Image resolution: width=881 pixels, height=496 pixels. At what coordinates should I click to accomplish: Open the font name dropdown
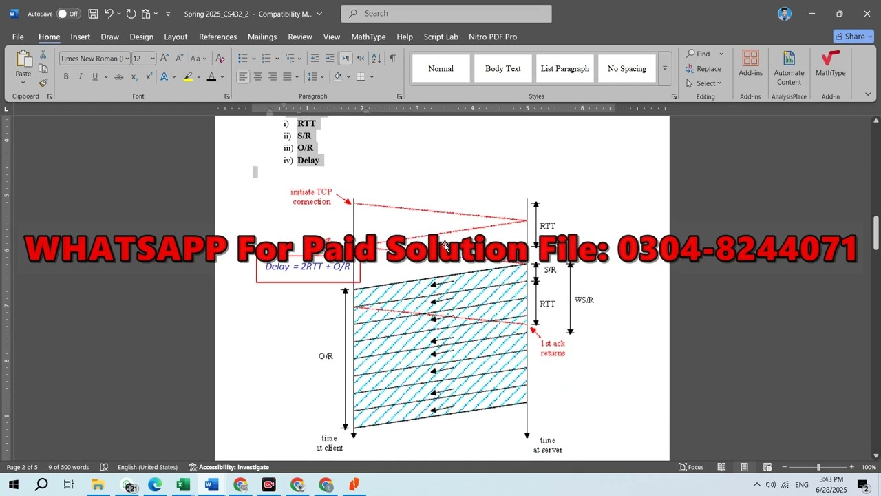[x=127, y=59]
